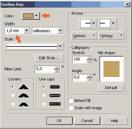Open the outline Color picker dropdown
Viewport: 132px width, 129px height.
[31, 16]
